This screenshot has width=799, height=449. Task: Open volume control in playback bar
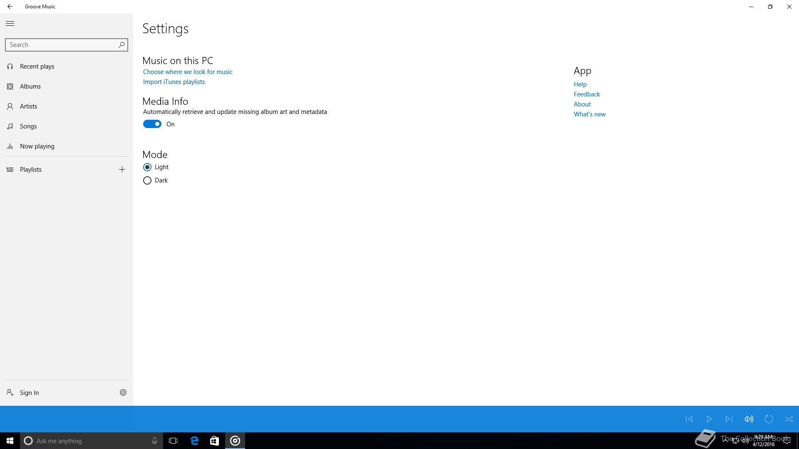(x=749, y=419)
